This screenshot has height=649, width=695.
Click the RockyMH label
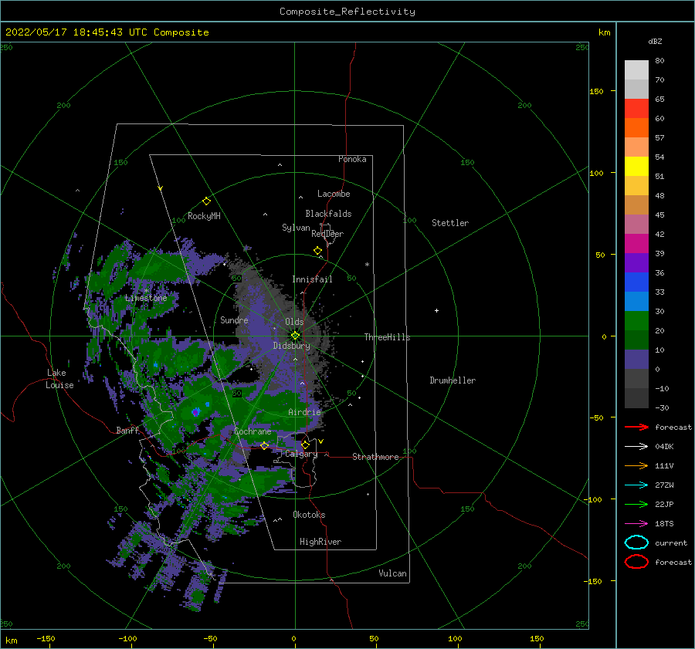205,216
